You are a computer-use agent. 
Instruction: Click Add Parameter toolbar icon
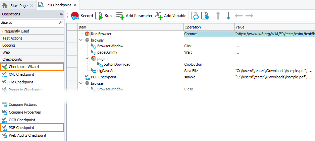(134, 16)
